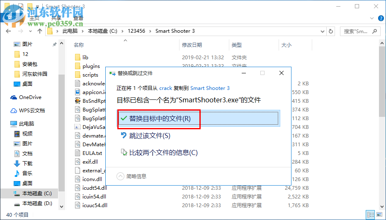
Task: Open Explorer help icon
Action: point(381,18)
